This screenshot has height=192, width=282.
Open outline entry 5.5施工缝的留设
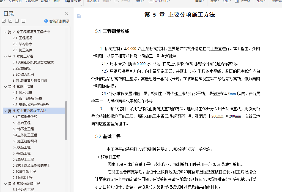pyautogui.click(x=25, y=141)
